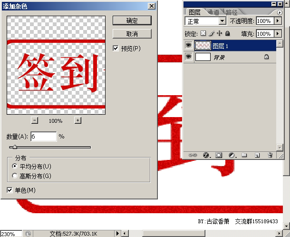Close the 添加杂色 dialog

pos(152,6)
